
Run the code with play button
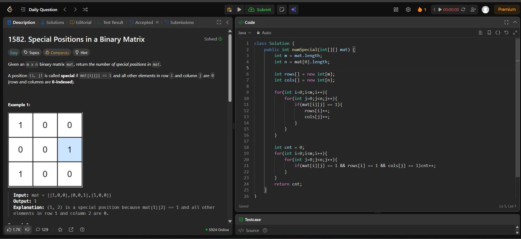[x=239, y=10]
